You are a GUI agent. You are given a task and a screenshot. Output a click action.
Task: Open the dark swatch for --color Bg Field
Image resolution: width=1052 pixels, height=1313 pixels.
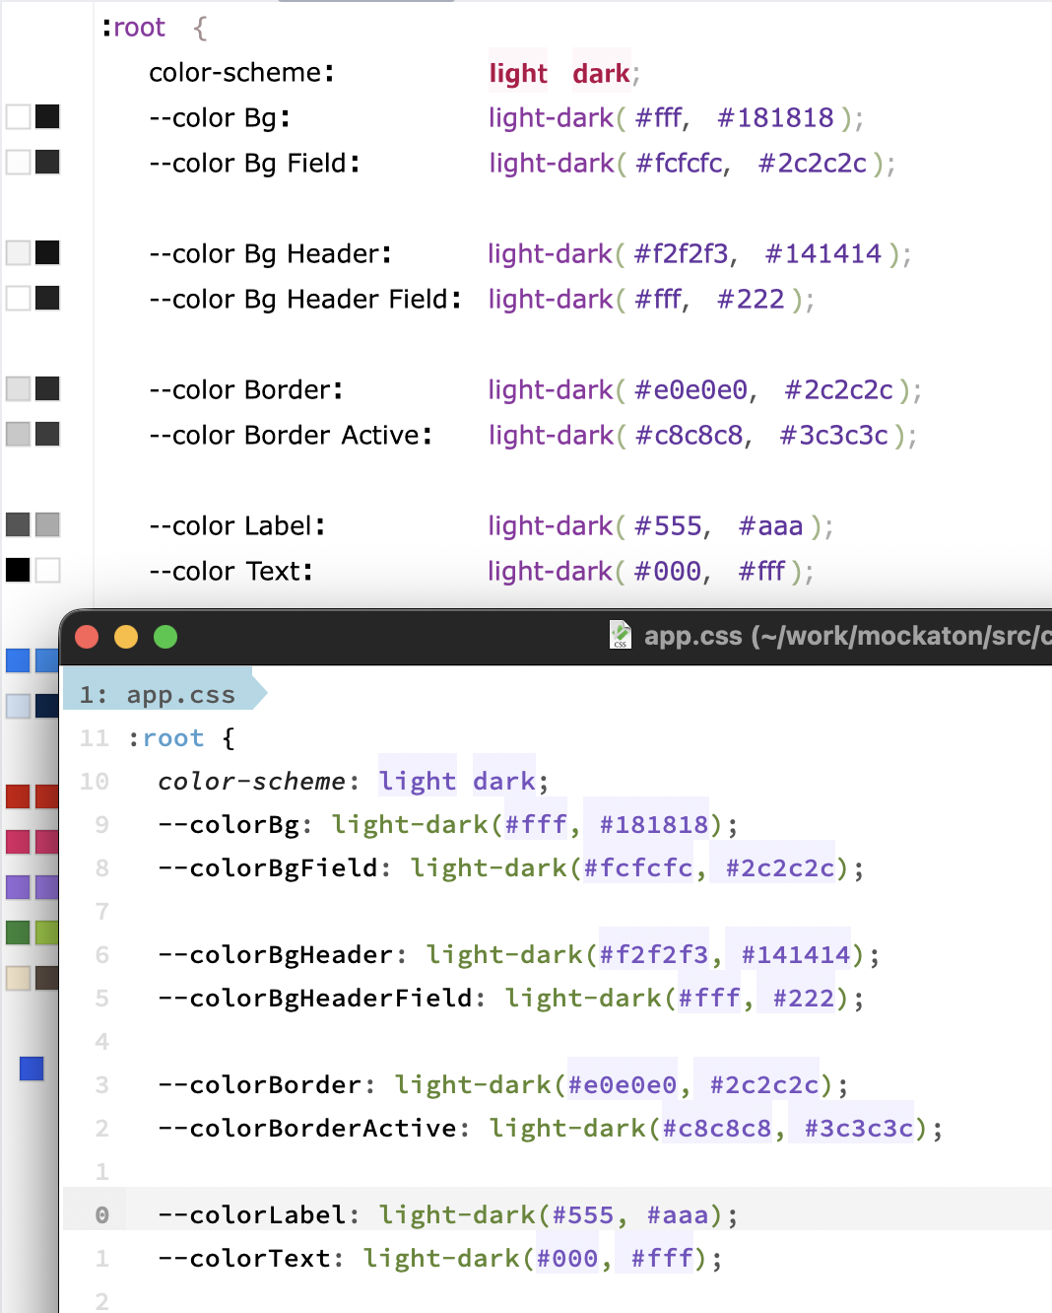[47, 162]
